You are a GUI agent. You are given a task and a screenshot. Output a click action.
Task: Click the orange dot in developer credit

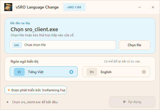9,90
